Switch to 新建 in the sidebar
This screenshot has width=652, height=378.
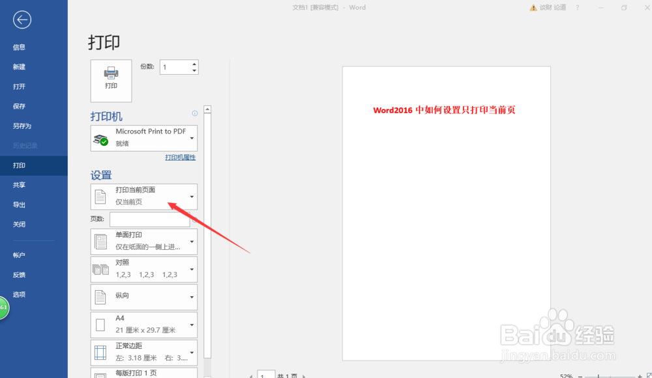[x=19, y=66]
